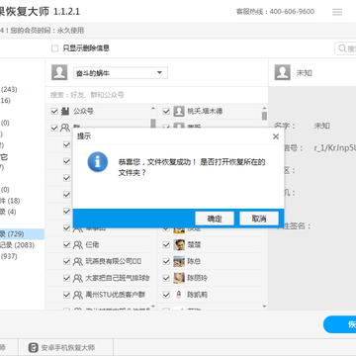356x356 pixels.
Task: Click 取消 in the prompt dialog
Action: pyautogui.click(x=259, y=219)
